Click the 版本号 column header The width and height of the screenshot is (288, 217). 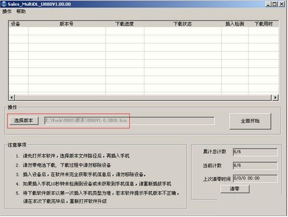pos(67,24)
